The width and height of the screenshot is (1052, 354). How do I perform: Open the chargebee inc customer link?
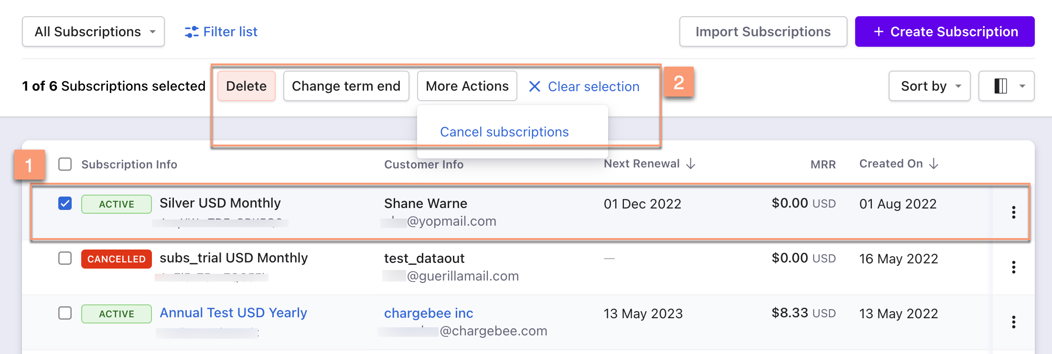[x=429, y=313]
